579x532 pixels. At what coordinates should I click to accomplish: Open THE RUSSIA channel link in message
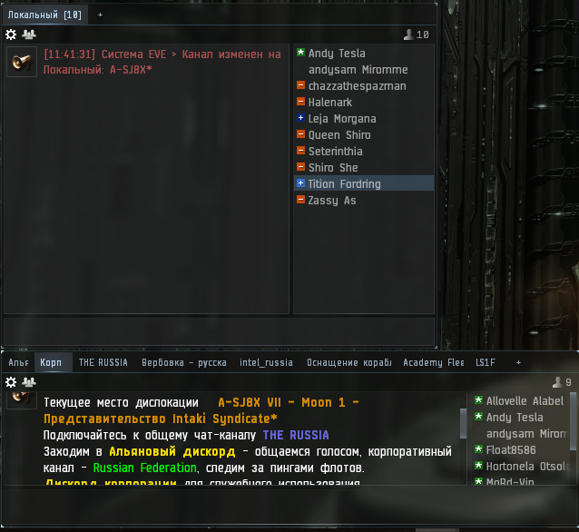click(296, 435)
